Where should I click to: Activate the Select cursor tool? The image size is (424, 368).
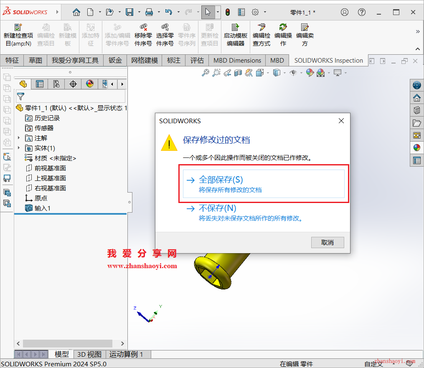(208, 12)
